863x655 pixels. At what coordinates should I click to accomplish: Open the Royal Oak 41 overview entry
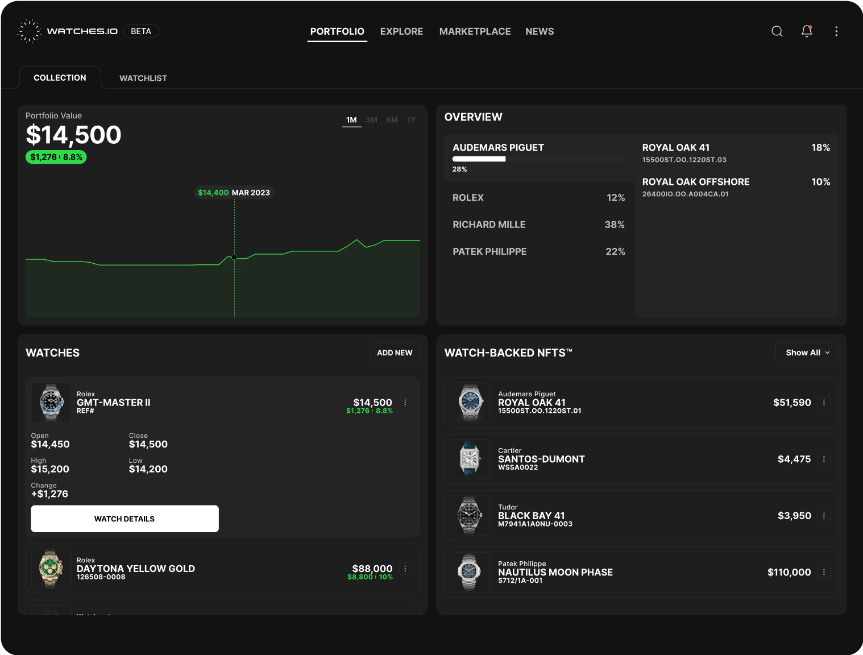click(736, 152)
